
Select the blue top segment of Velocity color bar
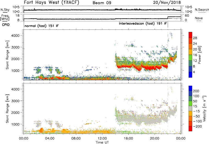(x=190, y=88)
